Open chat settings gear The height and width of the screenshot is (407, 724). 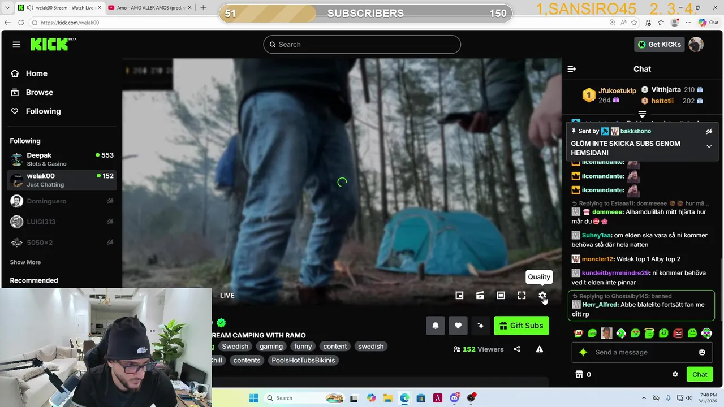click(x=675, y=374)
